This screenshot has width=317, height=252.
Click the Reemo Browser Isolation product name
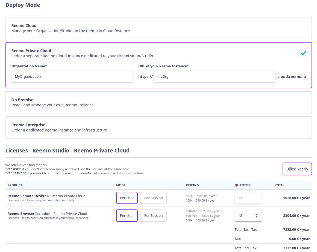pyautogui.click(x=29, y=214)
